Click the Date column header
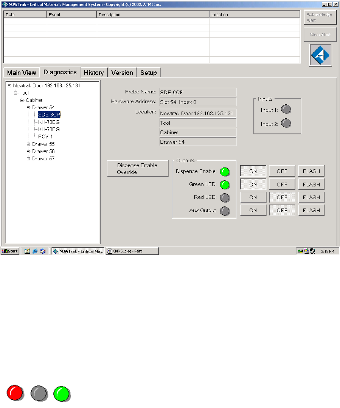 tap(25, 15)
